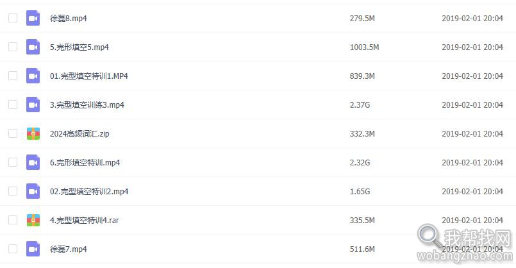
Task: Select the checkbox beside 02.完型填空特训2.mp4
Action: pos(13,191)
